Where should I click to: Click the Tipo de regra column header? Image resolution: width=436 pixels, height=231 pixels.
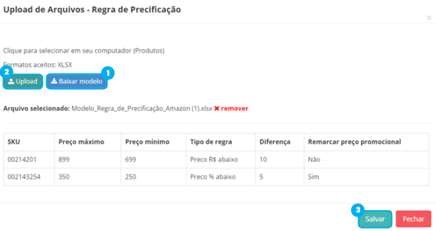pos(211,142)
